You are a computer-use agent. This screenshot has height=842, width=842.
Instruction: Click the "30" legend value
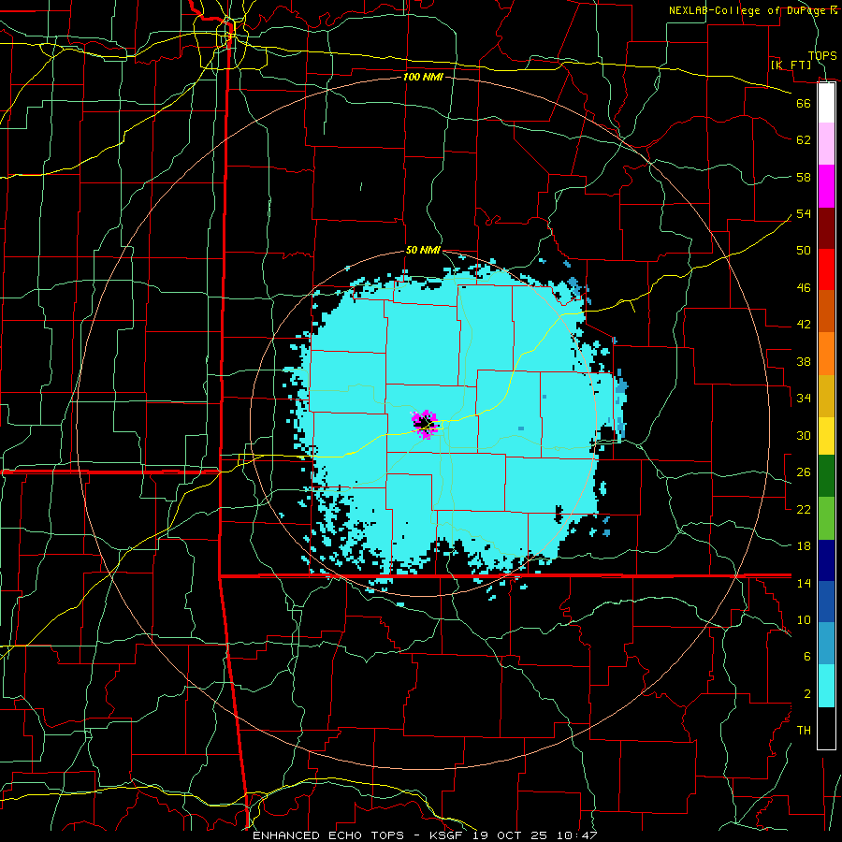(804, 435)
